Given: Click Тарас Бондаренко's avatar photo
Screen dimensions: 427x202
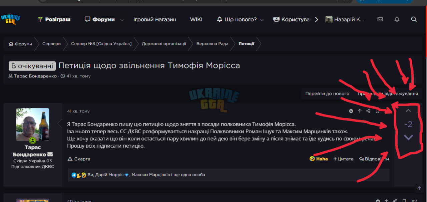Looking at the screenshot, I should click(x=33, y=125).
